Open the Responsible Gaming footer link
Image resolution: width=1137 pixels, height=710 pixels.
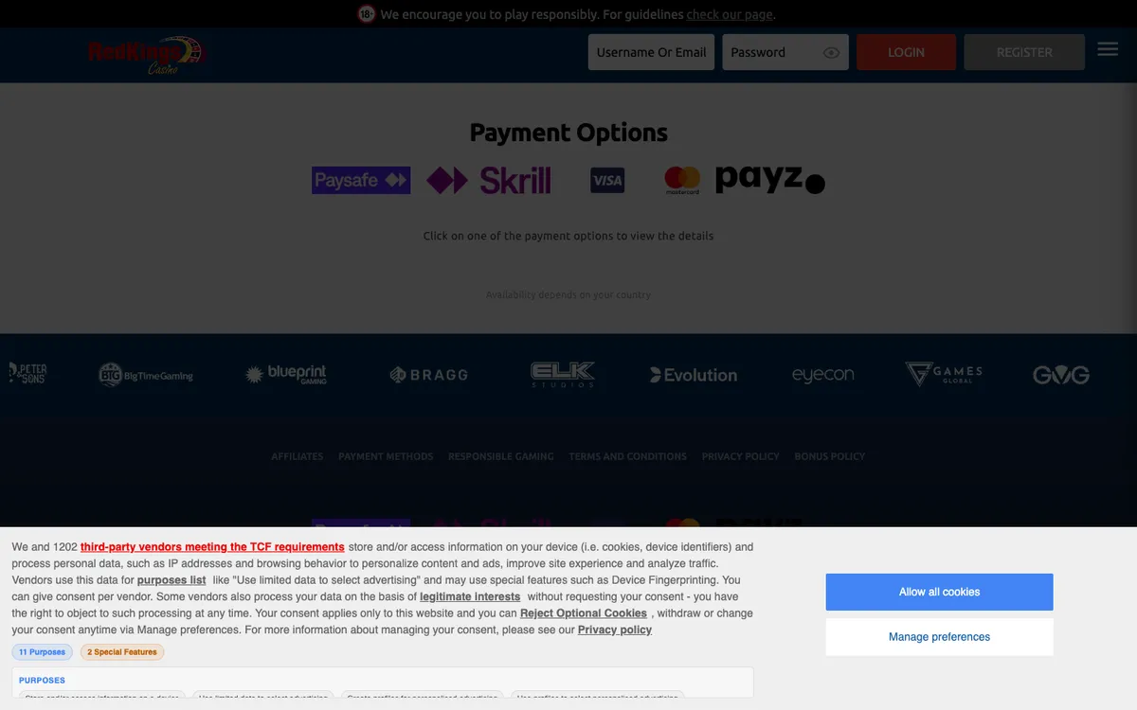point(501,456)
